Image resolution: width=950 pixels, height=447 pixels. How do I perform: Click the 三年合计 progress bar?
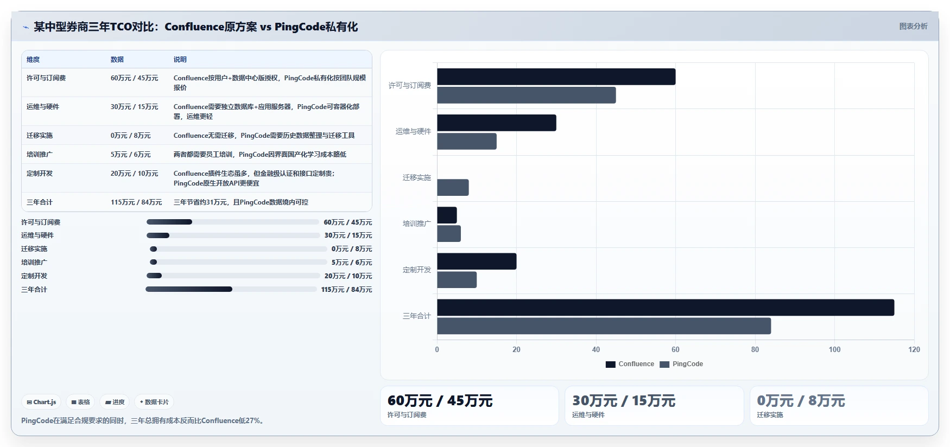point(231,289)
